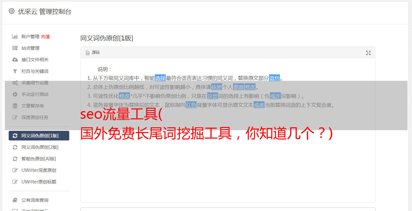Toggle 源码 source code view

coord(93,53)
